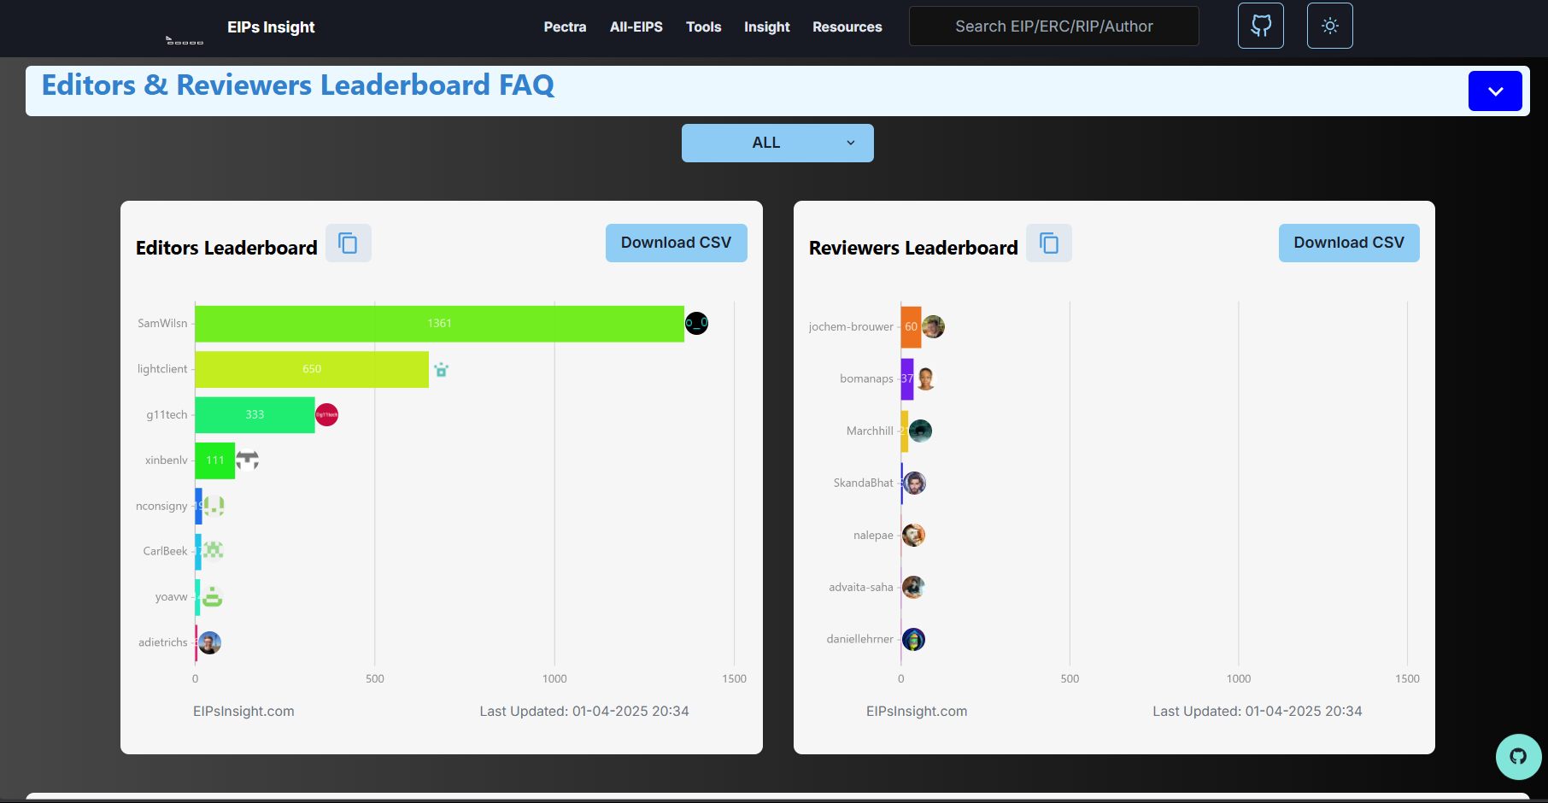Open the Pectra menu item

pos(565,27)
